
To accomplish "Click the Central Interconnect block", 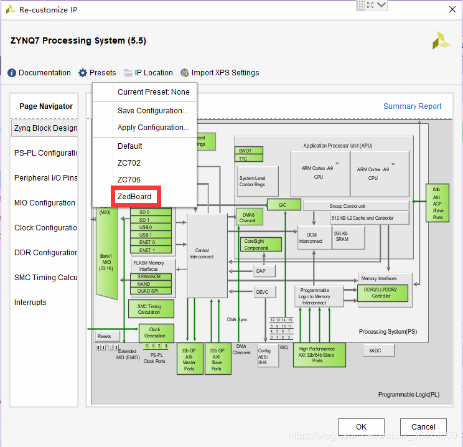I will (207, 255).
